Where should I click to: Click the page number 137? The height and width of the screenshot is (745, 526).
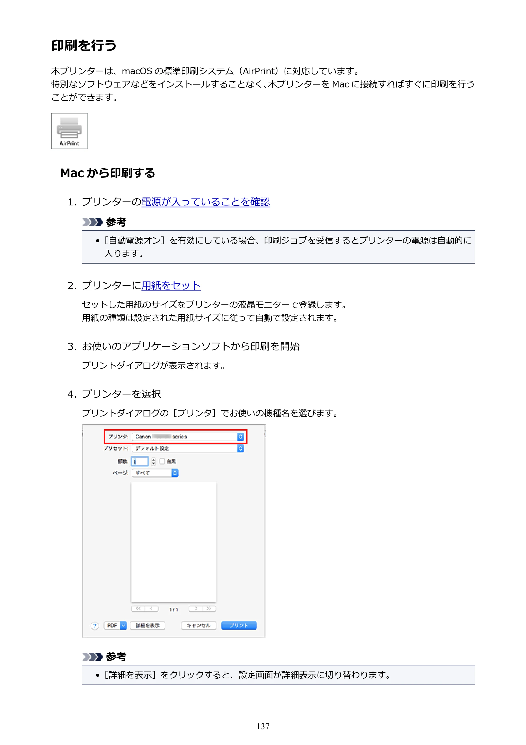tap(263, 727)
